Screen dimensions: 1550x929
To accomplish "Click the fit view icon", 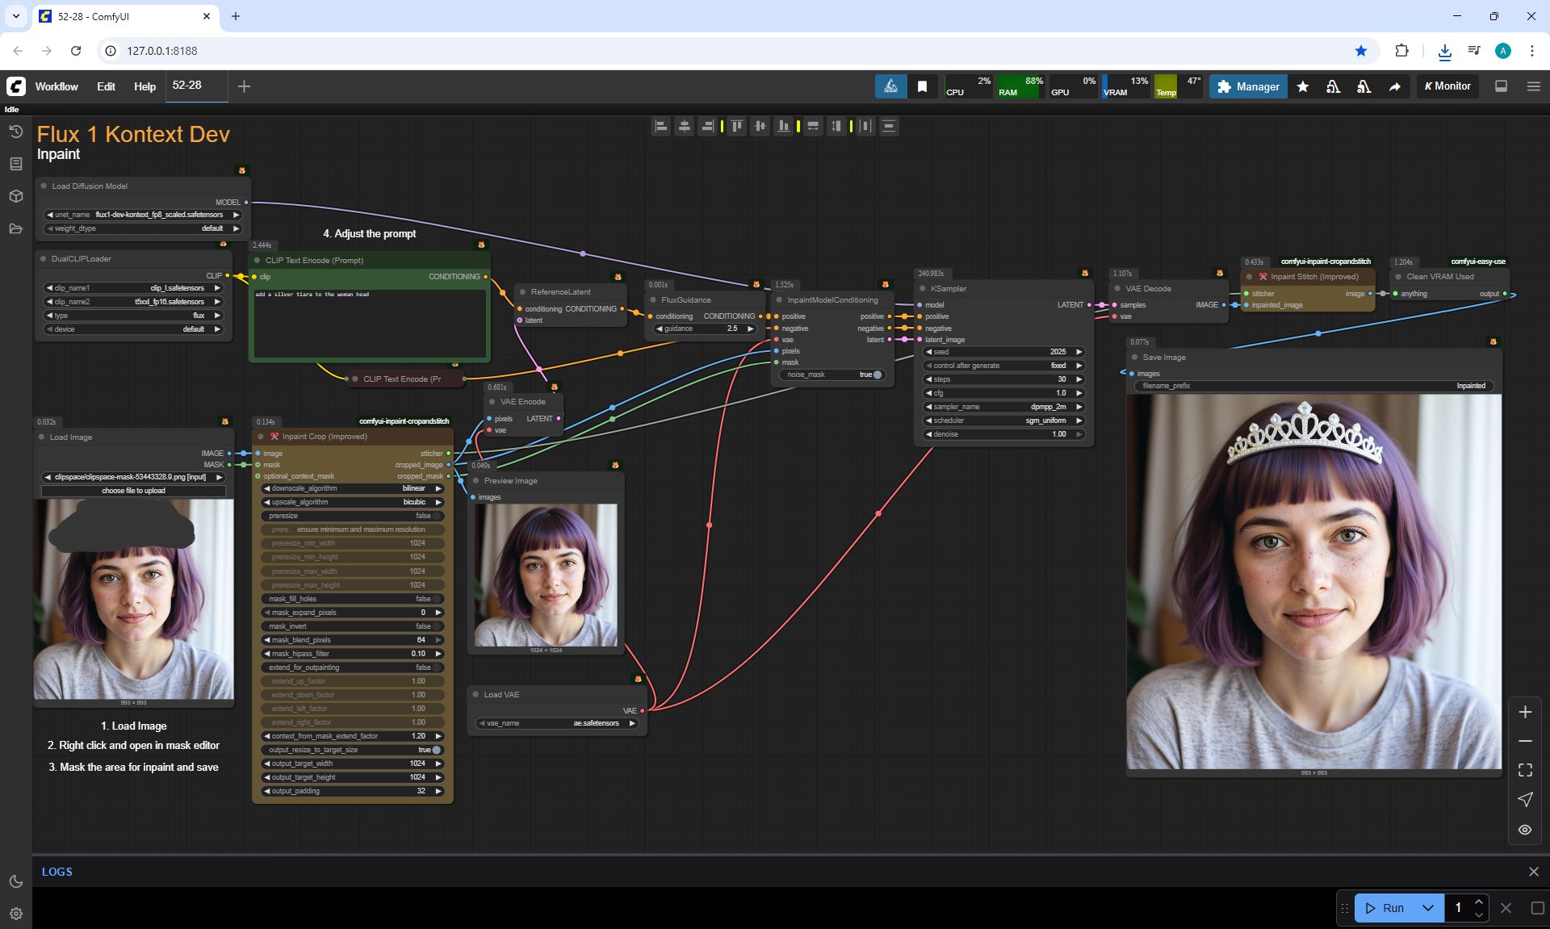I will pos(1525,770).
